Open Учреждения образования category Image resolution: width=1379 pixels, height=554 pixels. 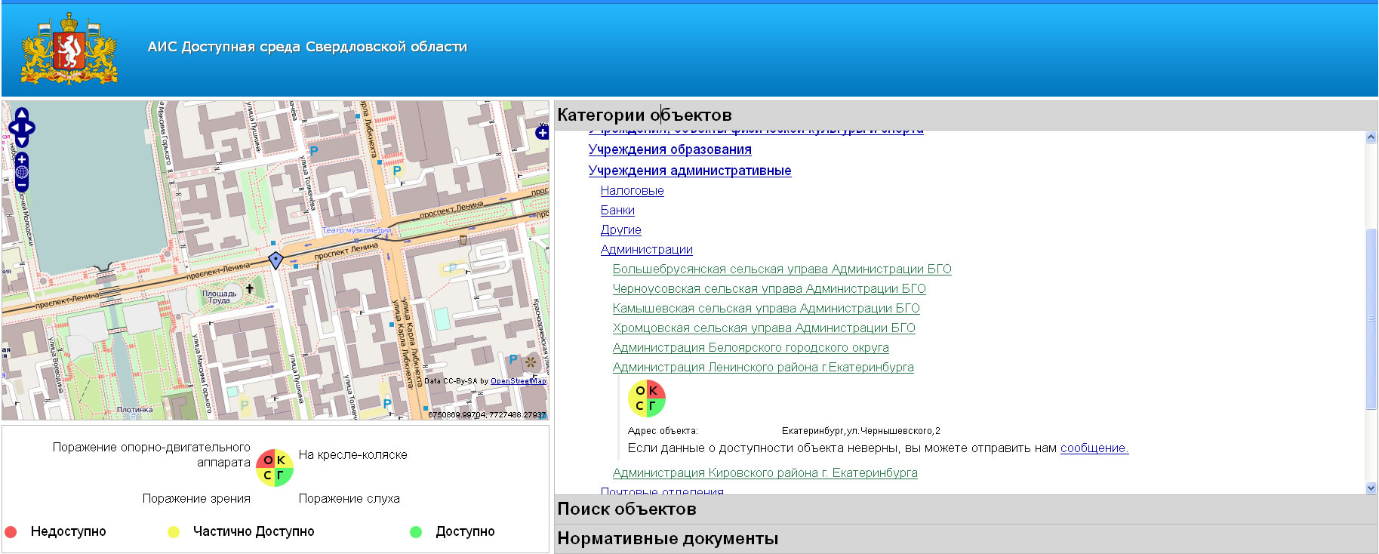tap(670, 149)
